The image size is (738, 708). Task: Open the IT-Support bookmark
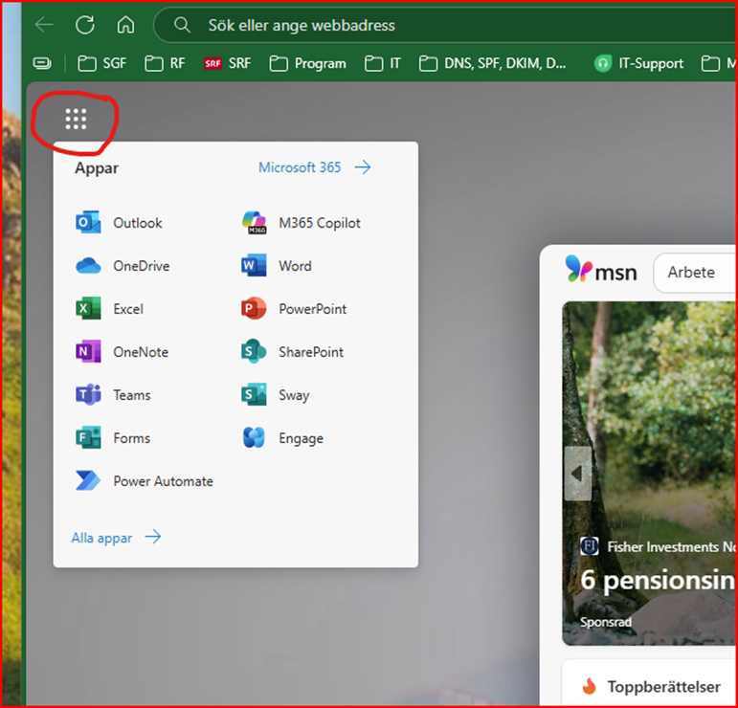coord(638,63)
